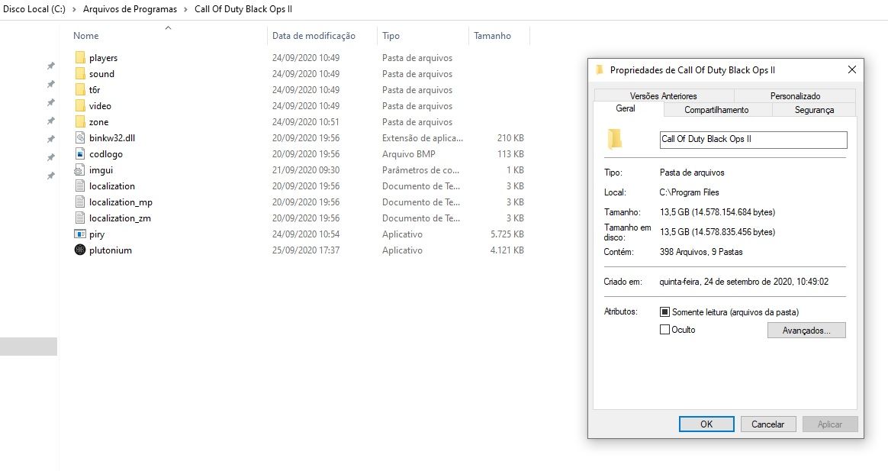Select the zone folder icon
The image size is (888, 471).
tap(80, 121)
